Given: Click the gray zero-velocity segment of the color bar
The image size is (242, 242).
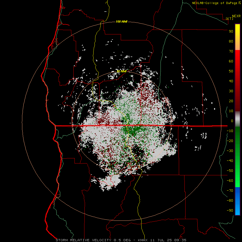Looking at the screenshot, I should click(x=237, y=119).
